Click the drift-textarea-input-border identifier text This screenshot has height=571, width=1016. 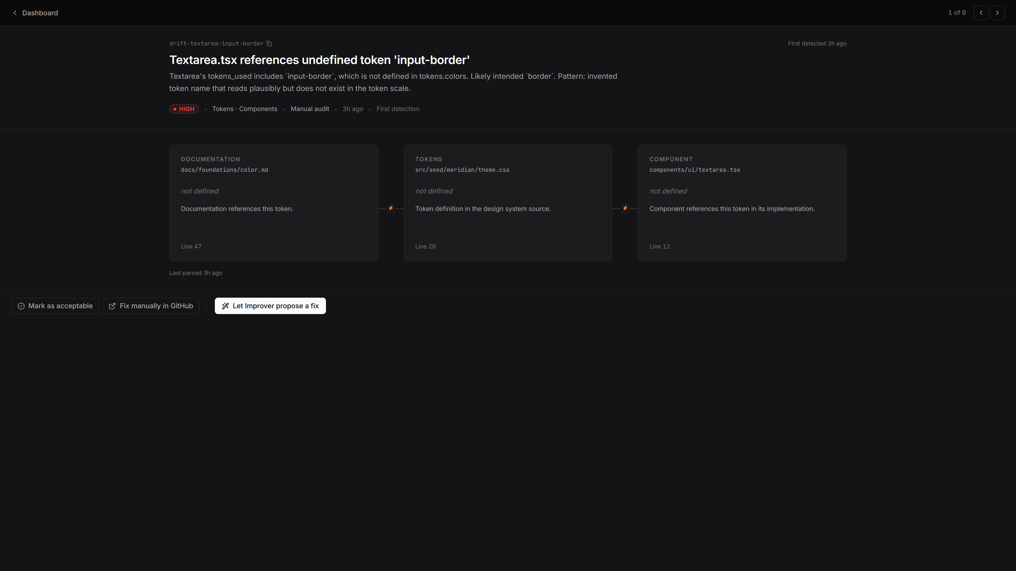[x=216, y=44]
